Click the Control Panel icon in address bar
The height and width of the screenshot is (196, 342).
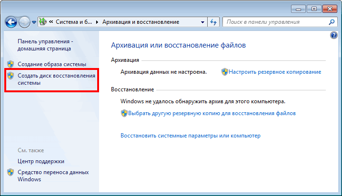click(x=43, y=22)
